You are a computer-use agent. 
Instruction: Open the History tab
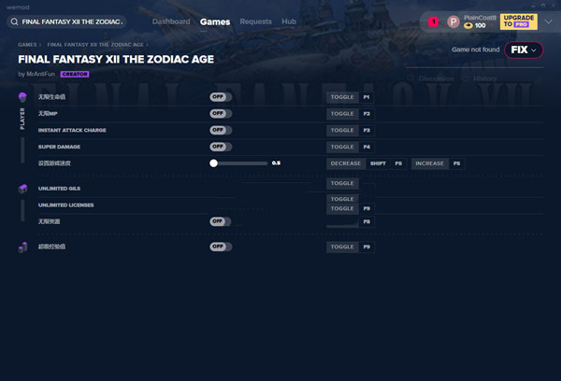pyautogui.click(x=484, y=78)
